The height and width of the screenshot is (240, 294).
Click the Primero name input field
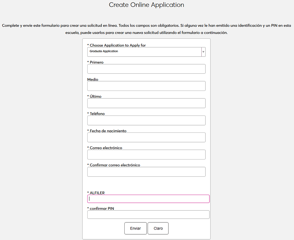[146, 69]
